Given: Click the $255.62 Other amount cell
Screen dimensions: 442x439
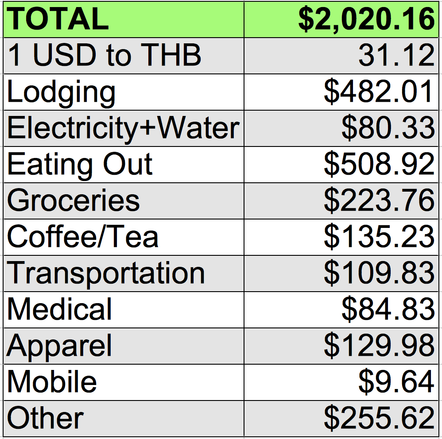Looking at the screenshot, I should 340,418.
